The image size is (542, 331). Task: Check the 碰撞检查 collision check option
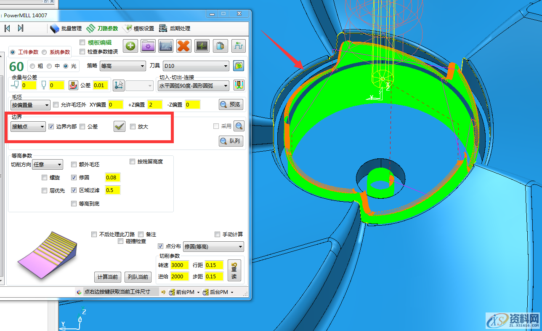click(121, 241)
